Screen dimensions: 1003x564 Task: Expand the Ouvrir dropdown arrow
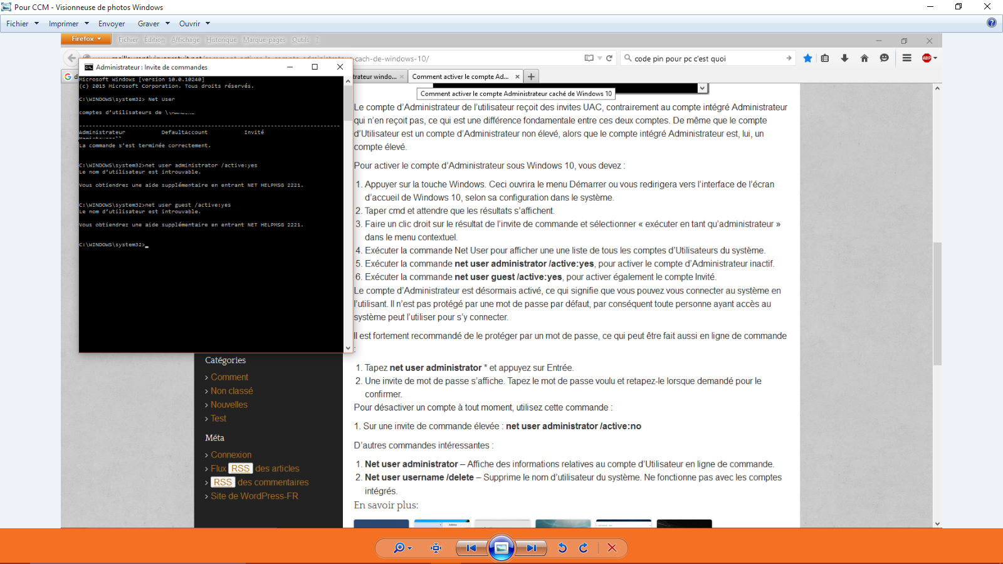207,24
